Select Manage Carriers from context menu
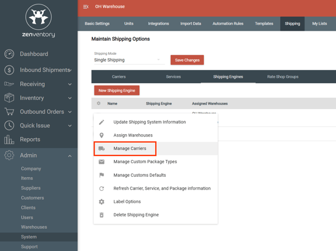The image size is (336, 251). pos(129,149)
